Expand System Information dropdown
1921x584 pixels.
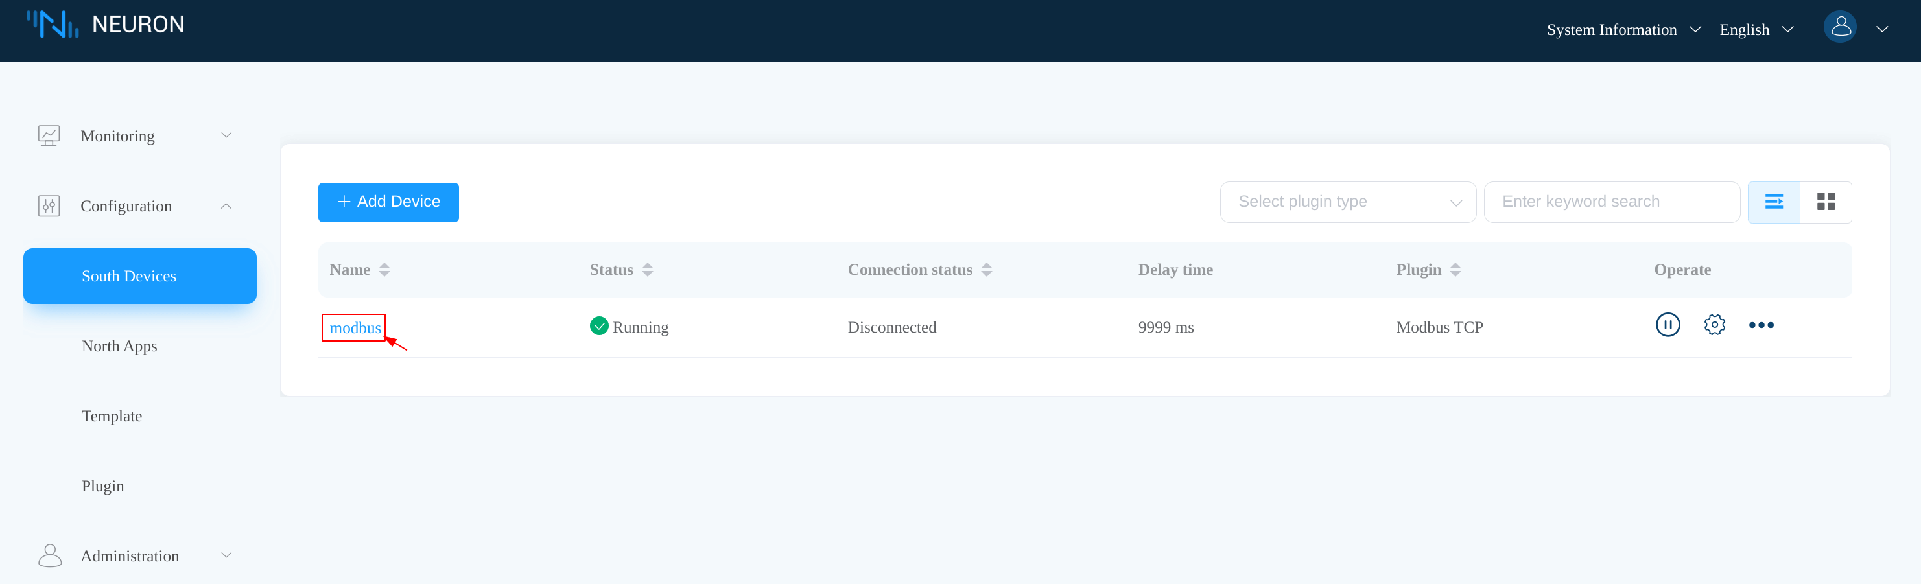click(1623, 30)
